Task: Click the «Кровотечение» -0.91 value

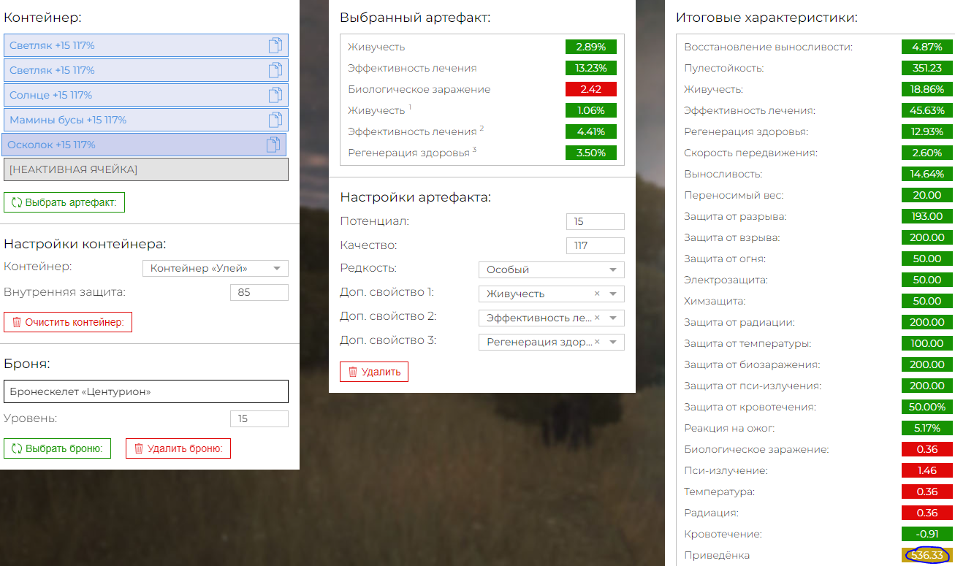Action: [927, 534]
